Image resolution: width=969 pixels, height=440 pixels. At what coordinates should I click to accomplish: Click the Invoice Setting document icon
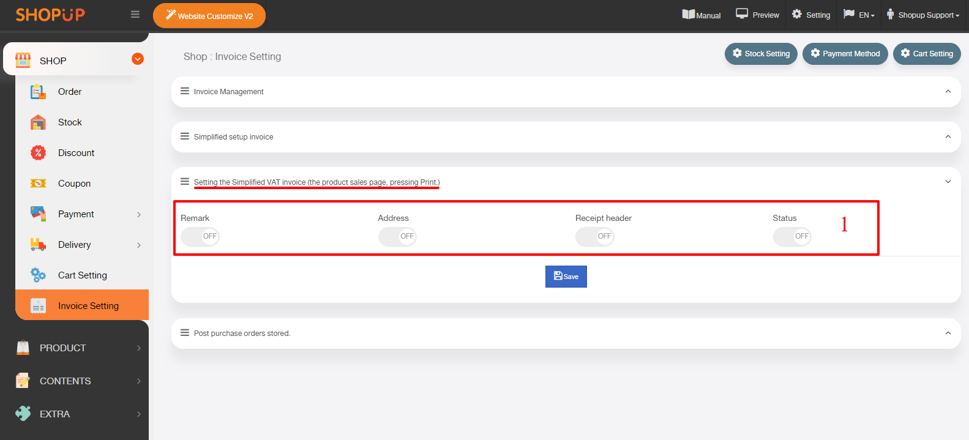pos(38,306)
